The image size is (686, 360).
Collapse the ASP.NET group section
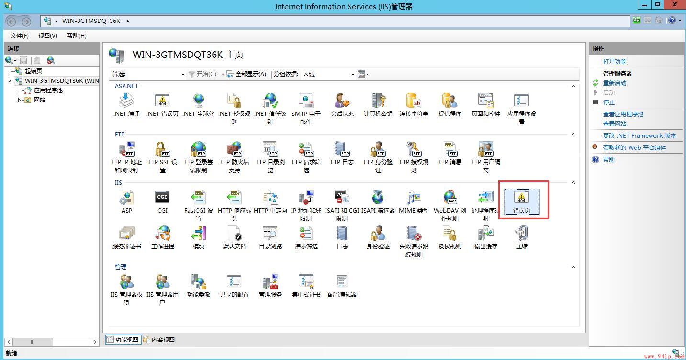click(573, 86)
